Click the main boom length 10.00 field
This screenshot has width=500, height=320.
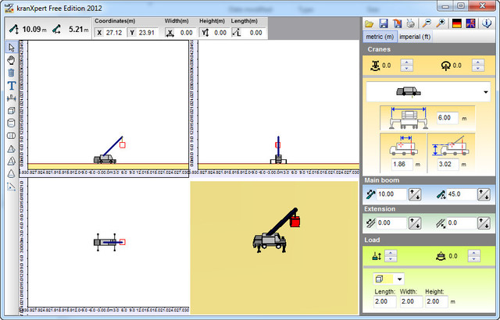coord(391,194)
